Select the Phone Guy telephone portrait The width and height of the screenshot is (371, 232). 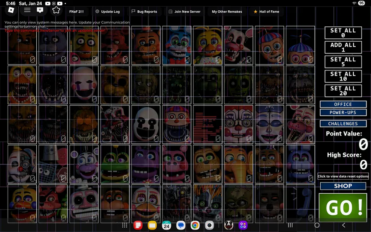(x=301, y=204)
